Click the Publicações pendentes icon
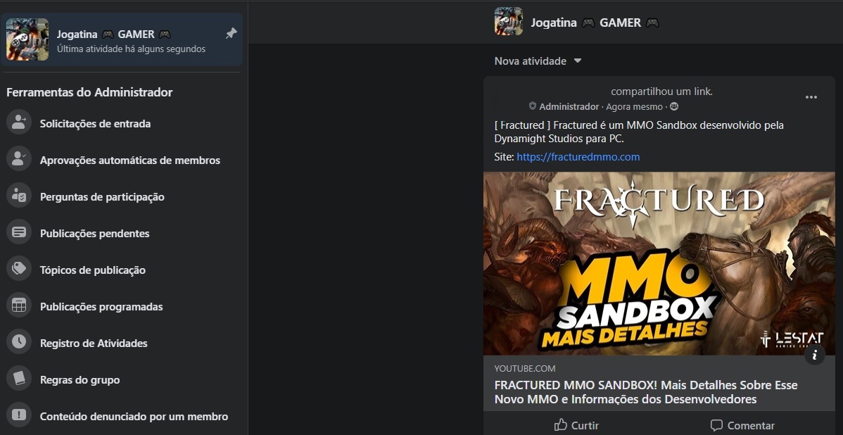 click(x=19, y=232)
